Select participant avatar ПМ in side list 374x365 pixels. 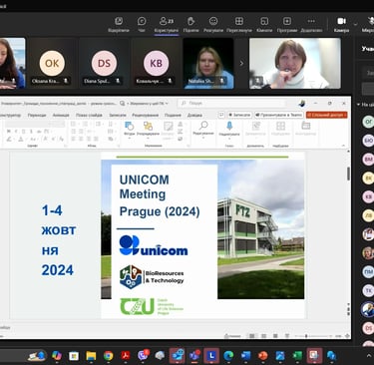pos(368,272)
